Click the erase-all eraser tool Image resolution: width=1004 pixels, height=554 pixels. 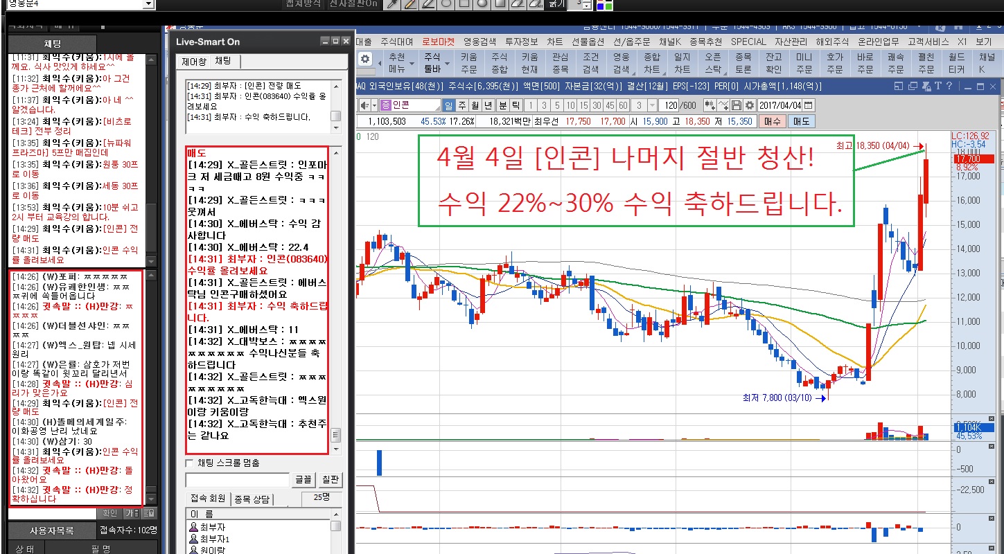tap(536, 4)
